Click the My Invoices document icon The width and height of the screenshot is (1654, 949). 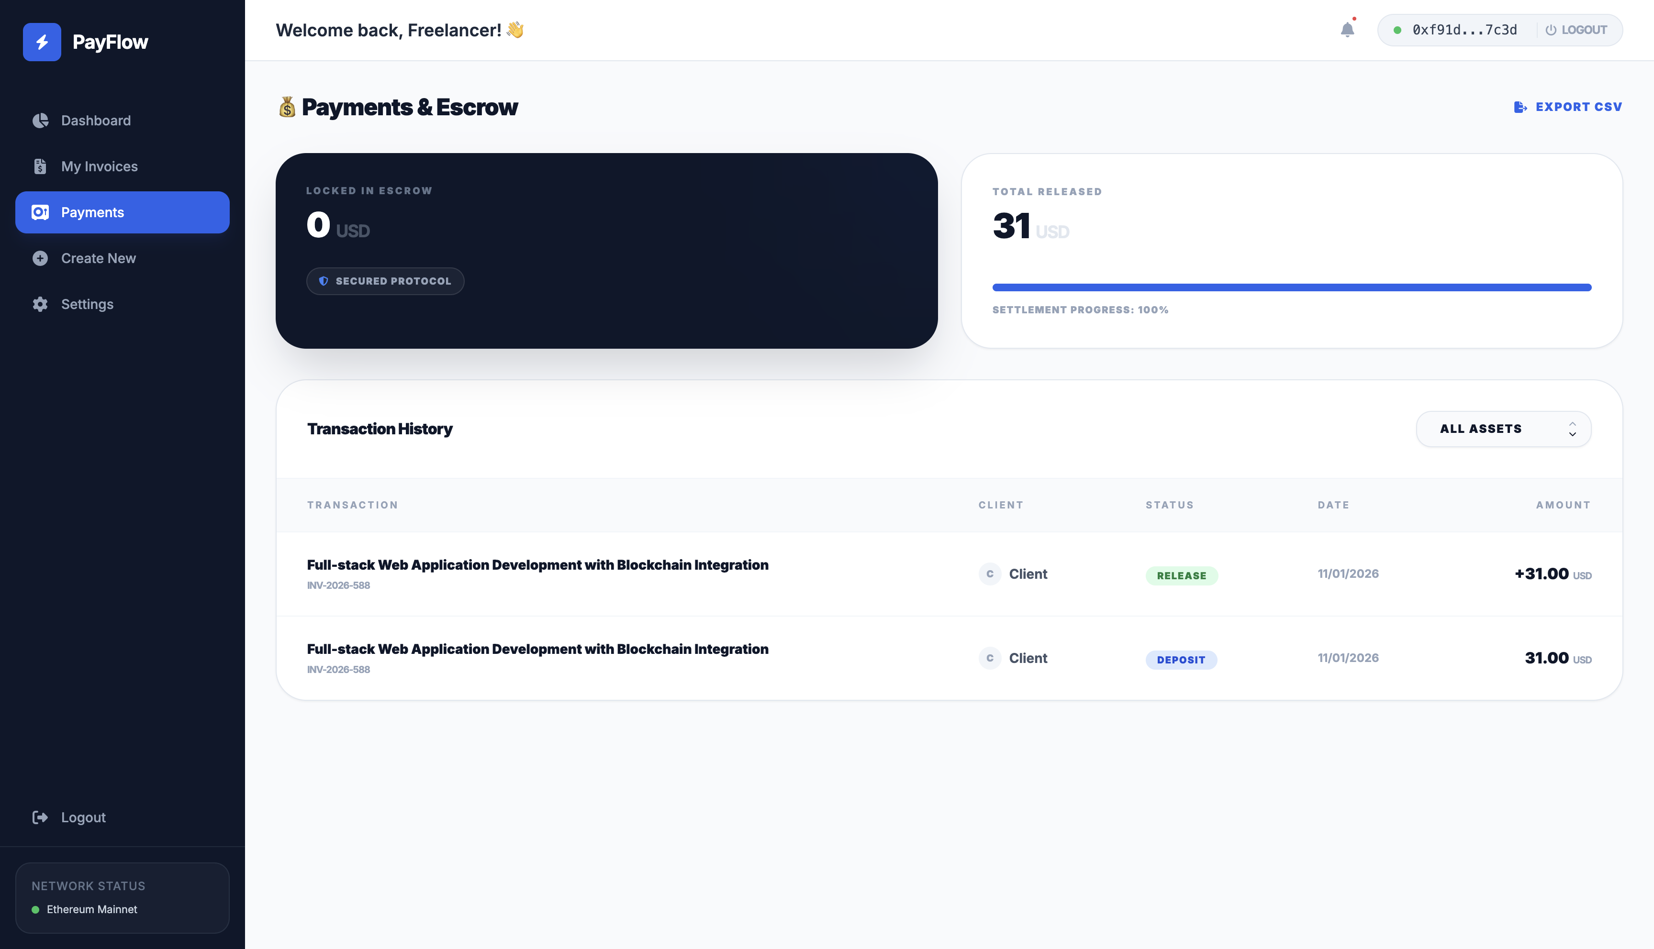click(x=40, y=167)
